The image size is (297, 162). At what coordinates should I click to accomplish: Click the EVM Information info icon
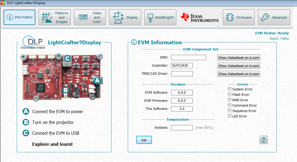point(134,42)
